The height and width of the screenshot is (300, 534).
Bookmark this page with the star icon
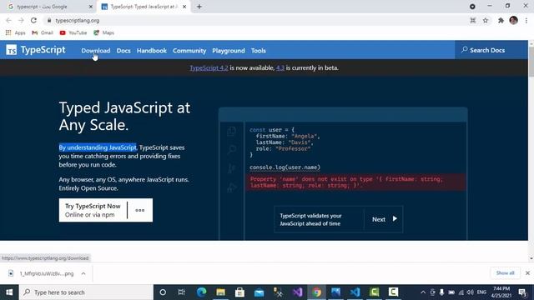point(486,20)
